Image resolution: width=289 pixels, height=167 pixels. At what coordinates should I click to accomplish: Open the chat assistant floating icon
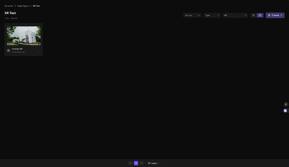[285, 111]
